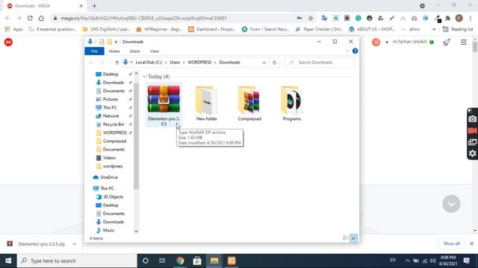Select OneDrive in the navigation pane

coord(108,177)
